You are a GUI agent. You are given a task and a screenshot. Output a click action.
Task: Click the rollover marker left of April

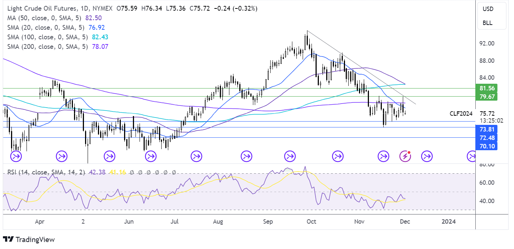[x=16, y=157]
